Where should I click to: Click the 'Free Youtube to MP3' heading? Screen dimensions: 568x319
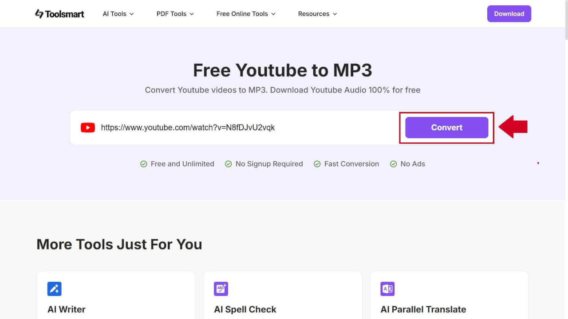click(x=283, y=70)
